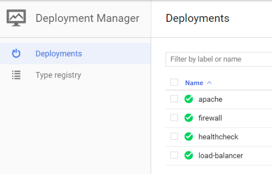Sort by the Name column header

(194, 83)
